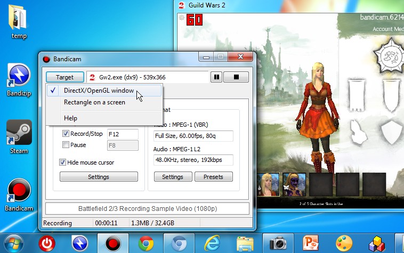Click the disabled F8 Pause hotkey field
The image size is (404, 253).
pos(123,145)
